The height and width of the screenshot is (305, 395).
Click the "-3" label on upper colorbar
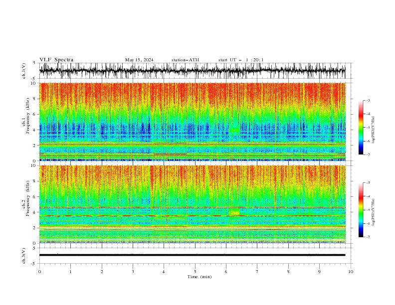368,100
